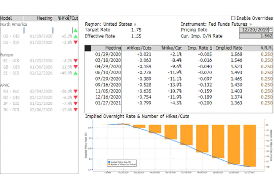The image size is (274, 189).
Task: Enable the Overrides checkbox
Action: 233,18
